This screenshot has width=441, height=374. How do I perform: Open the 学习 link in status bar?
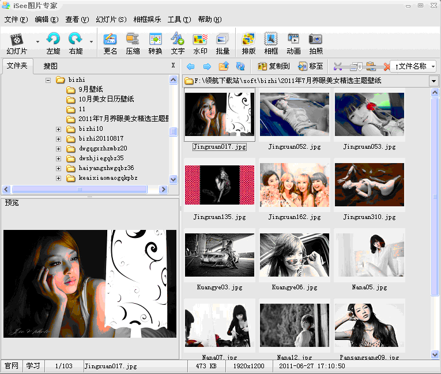click(33, 366)
